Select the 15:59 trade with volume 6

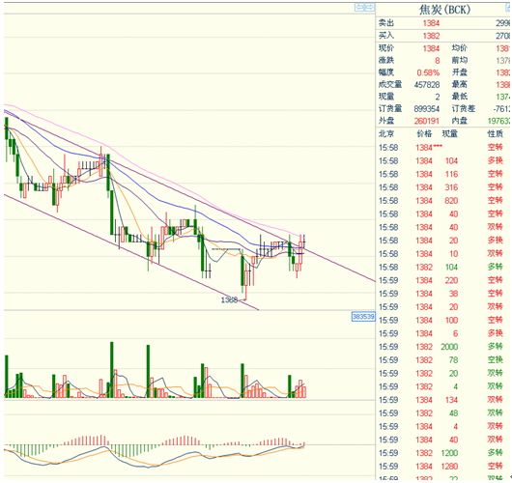coord(442,334)
